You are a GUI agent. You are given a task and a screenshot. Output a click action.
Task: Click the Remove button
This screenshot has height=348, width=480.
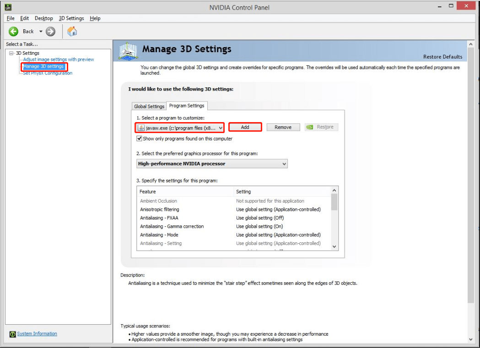283,127
